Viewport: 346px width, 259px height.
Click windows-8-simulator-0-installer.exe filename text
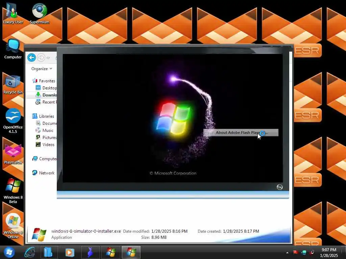tap(86, 231)
